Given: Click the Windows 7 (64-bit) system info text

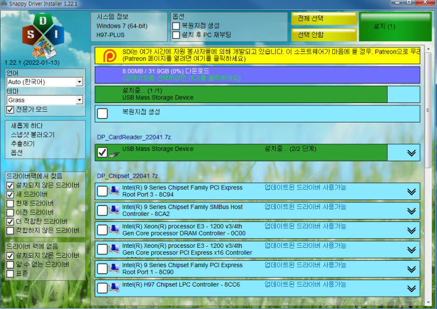Looking at the screenshot, I should click(x=122, y=26).
